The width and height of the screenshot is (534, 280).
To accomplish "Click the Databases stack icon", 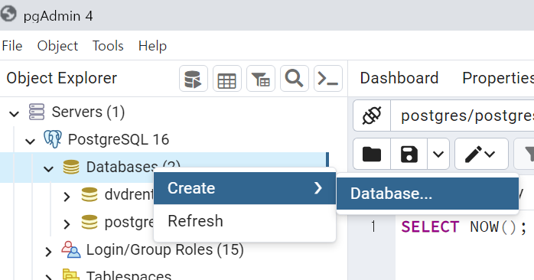I will point(71,167).
